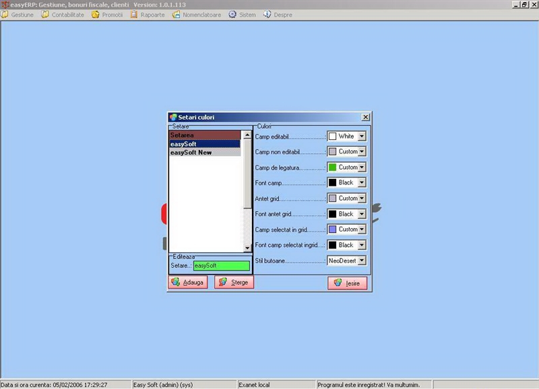Click the Sistem gear icon
Viewport: 539px width, 389px height.
tap(232, 14)
